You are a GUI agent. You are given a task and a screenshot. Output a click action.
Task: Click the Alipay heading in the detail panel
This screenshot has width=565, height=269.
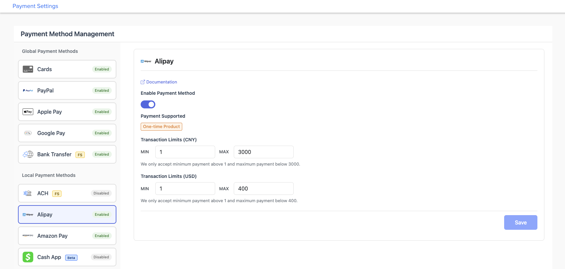(164, 61)
